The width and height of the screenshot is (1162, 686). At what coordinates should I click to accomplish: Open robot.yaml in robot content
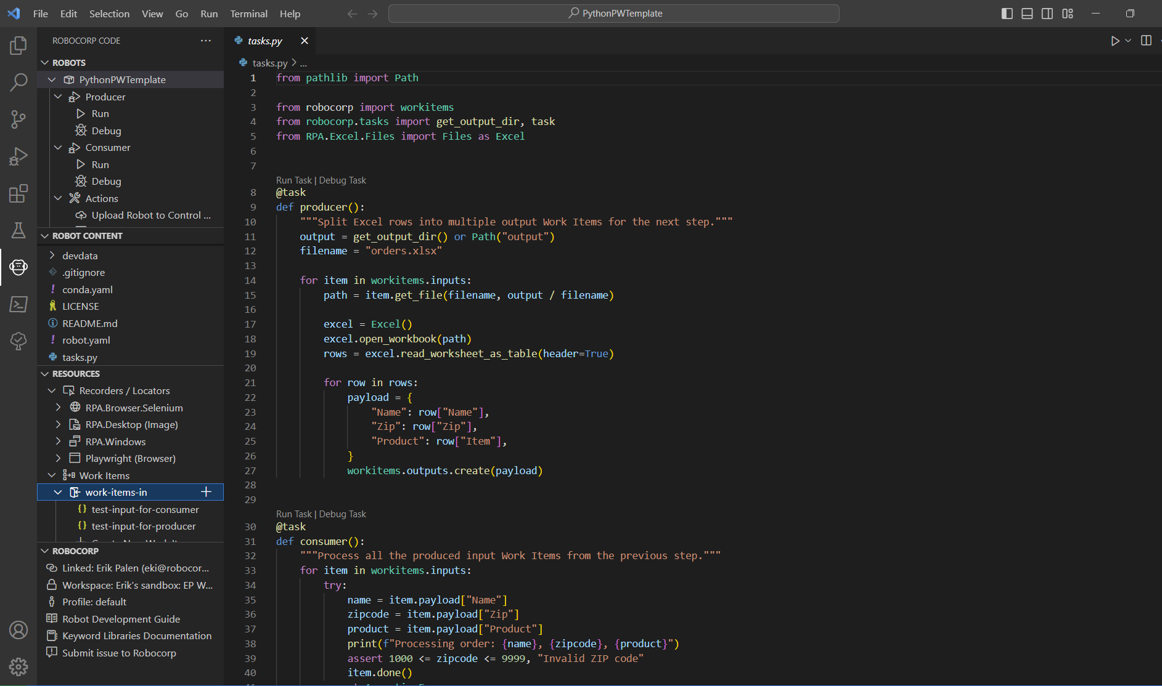coord(86,341)
